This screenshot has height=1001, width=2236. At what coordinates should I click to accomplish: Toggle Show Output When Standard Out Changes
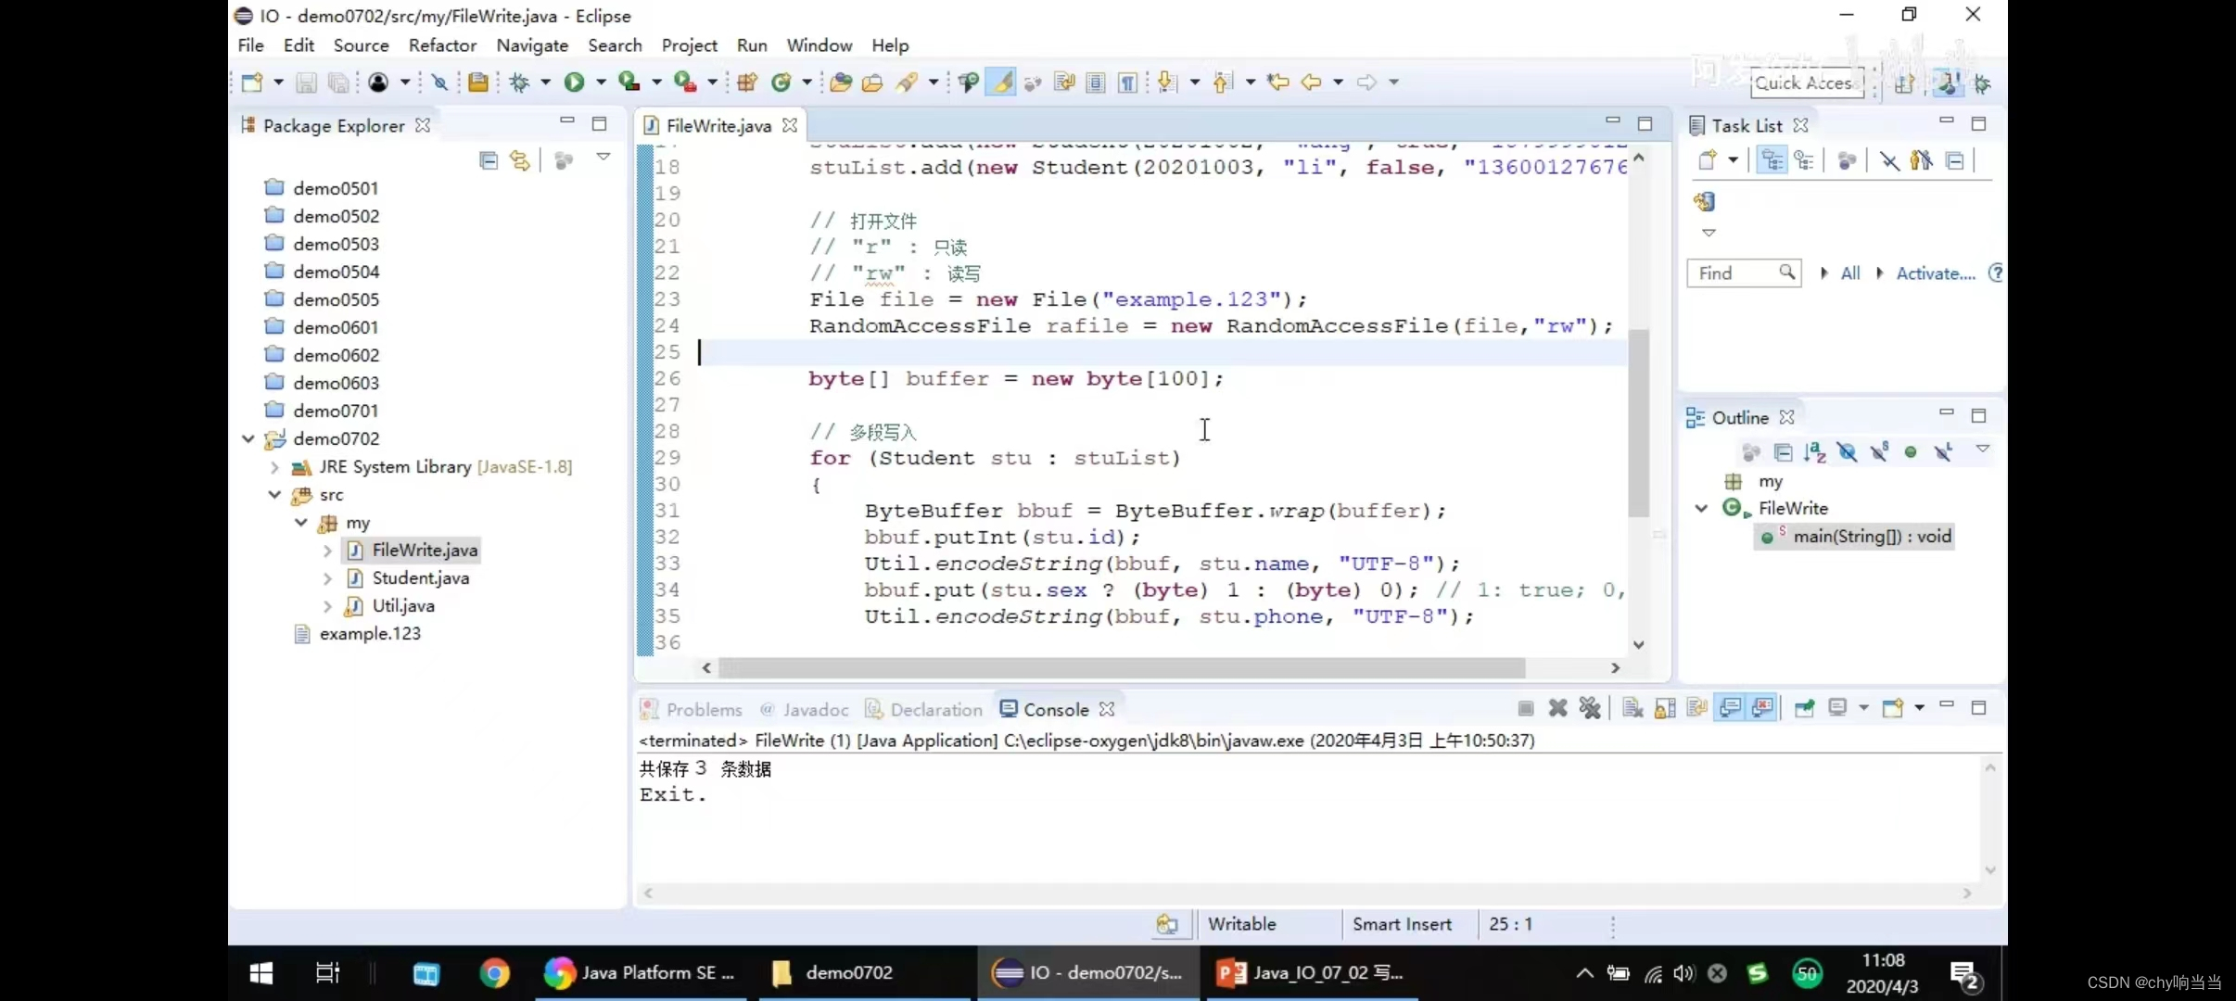pos(1730,708)
